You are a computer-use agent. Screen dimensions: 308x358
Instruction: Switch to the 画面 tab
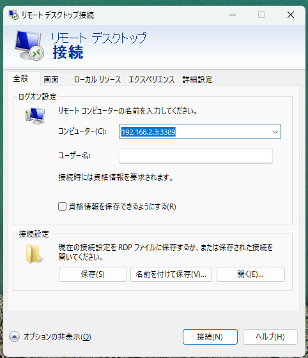tap(51, 80)
